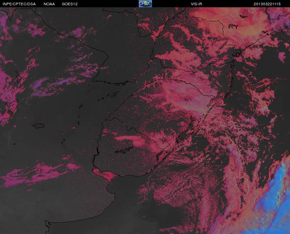Image resolution: width=290 pixels, height=234 pixels.
Task: Click the CPTEC logo in the header
Action: point(145,4)
